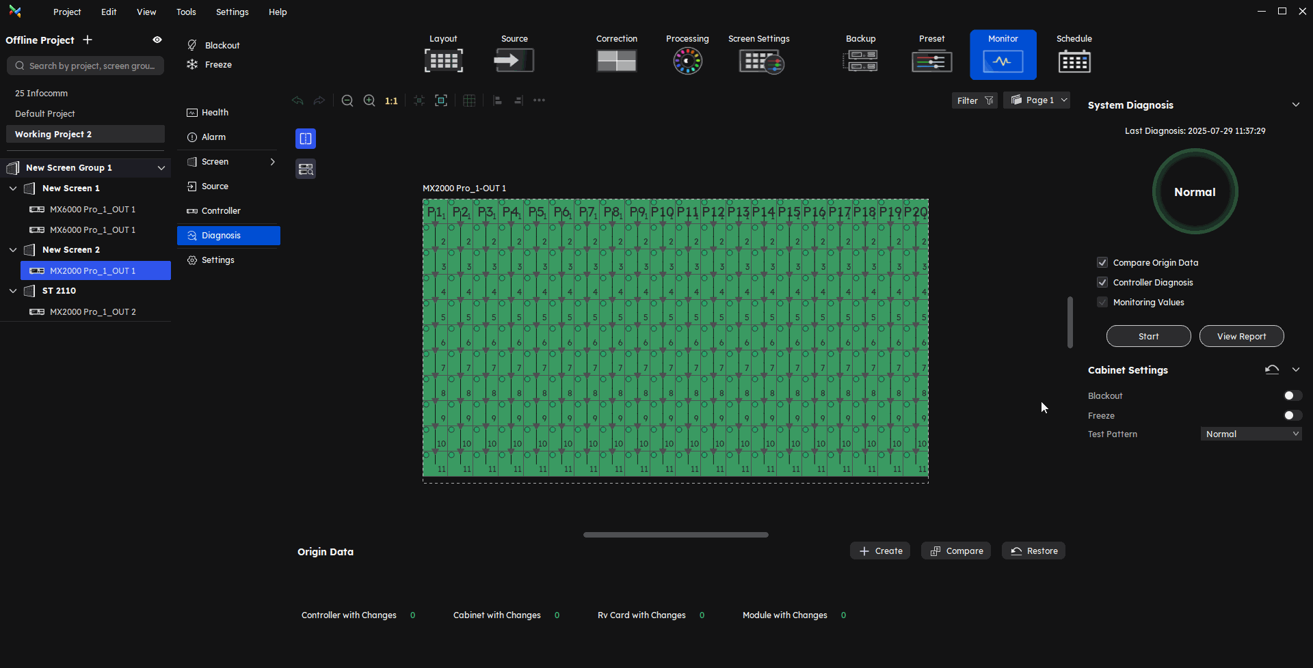
Task: Open the Test Pattern dropdown
Action: point(1251,434)
